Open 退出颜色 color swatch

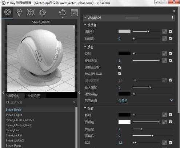(x=124, y=94)
